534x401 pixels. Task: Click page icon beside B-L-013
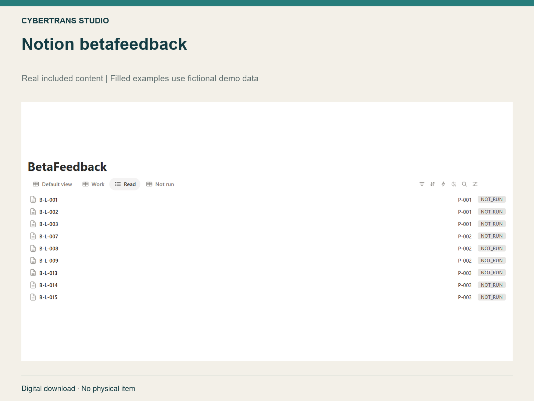(33, 273)
